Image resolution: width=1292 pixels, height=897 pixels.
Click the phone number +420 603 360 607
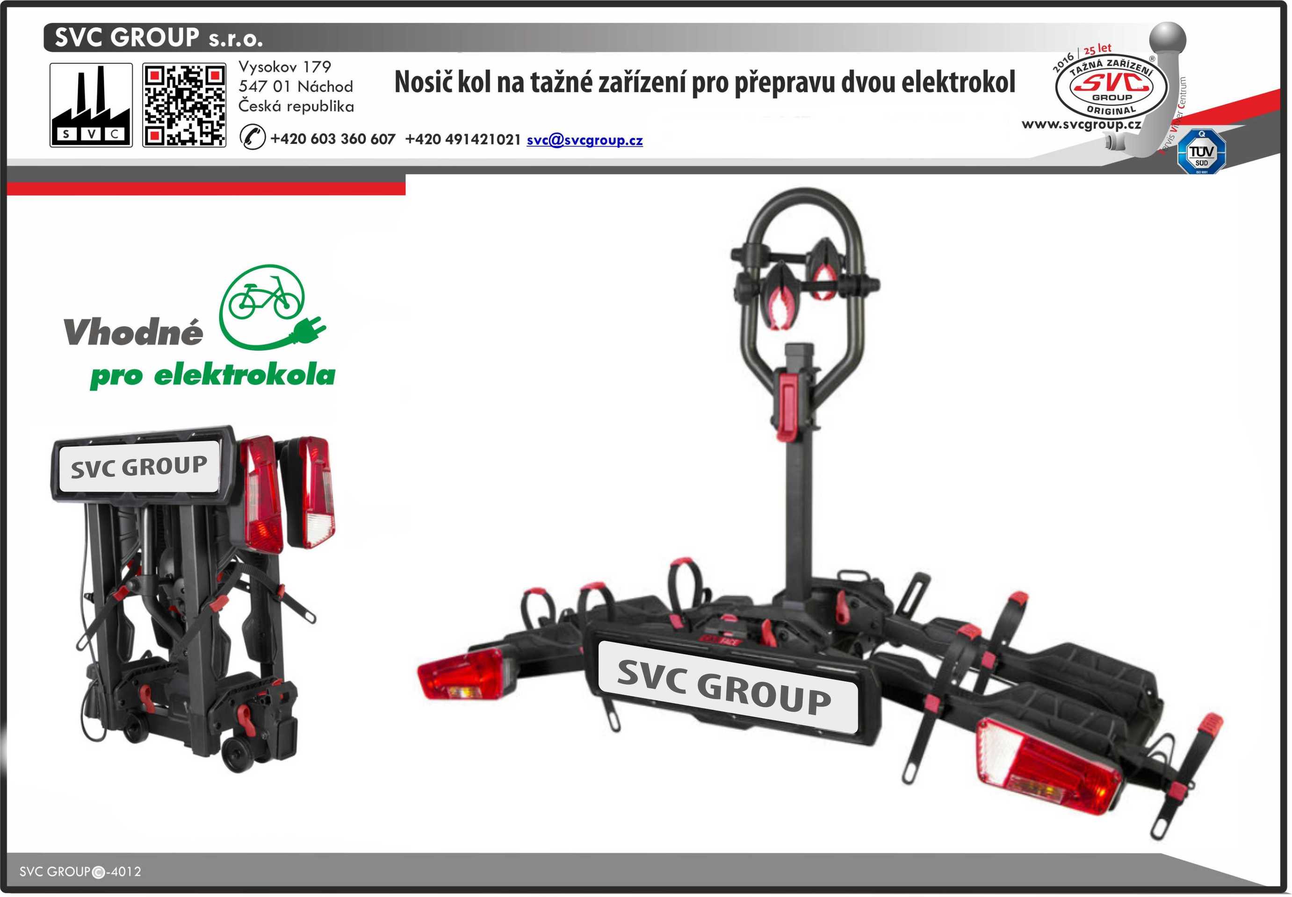click(x=333, y=139)
